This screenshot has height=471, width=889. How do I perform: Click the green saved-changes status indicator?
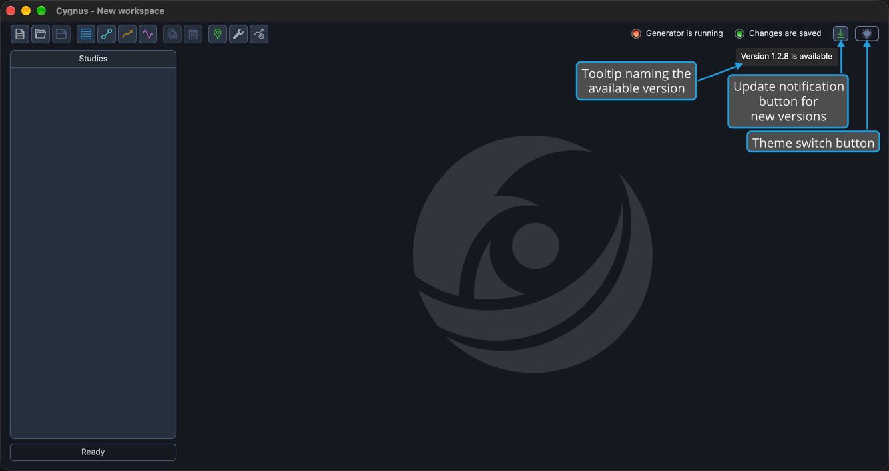(x=739, y=33)
